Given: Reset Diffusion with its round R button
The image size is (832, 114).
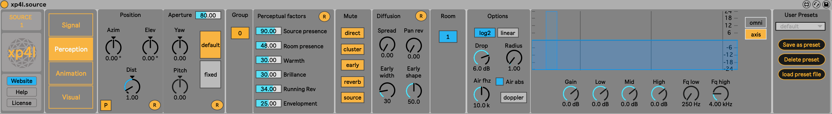Looking at the screenshot, I should tap(421, 16).
